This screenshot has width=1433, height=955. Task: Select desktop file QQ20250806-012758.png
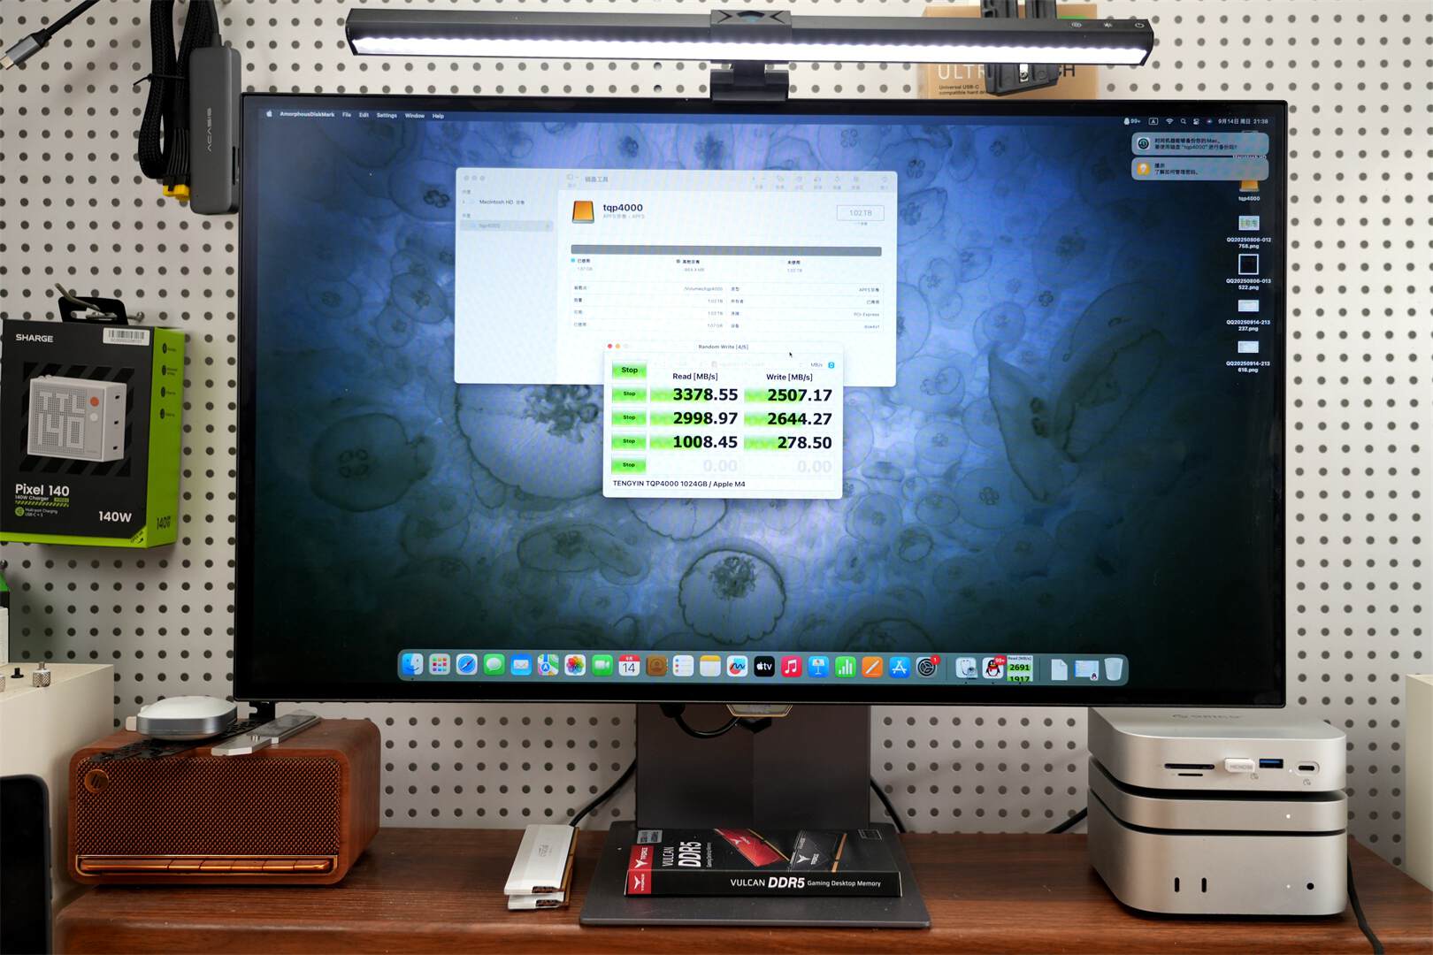coord(1248,224)
